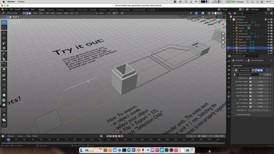The width and height of the screenshot is (274, 154).
Task: Hide BezierCircle with its eye icon
Action: click(268, 22)
